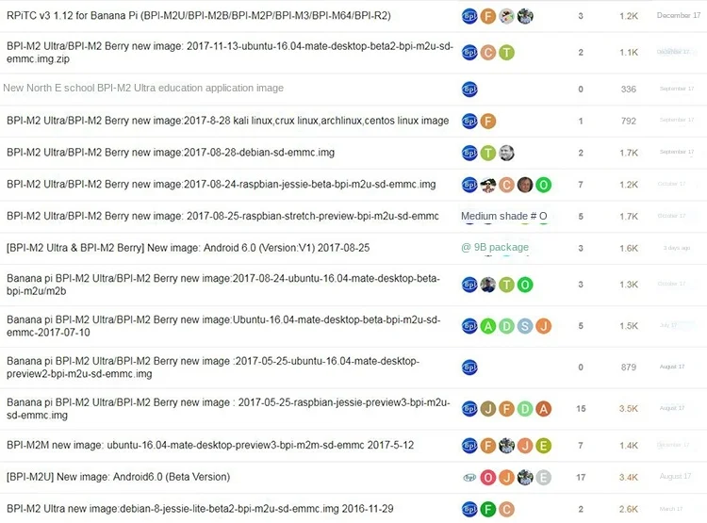707x523 pixels.
Task: Click reply count 15 in the raspbian-jessie-preview3 row
Action: (x=581, y=409)
